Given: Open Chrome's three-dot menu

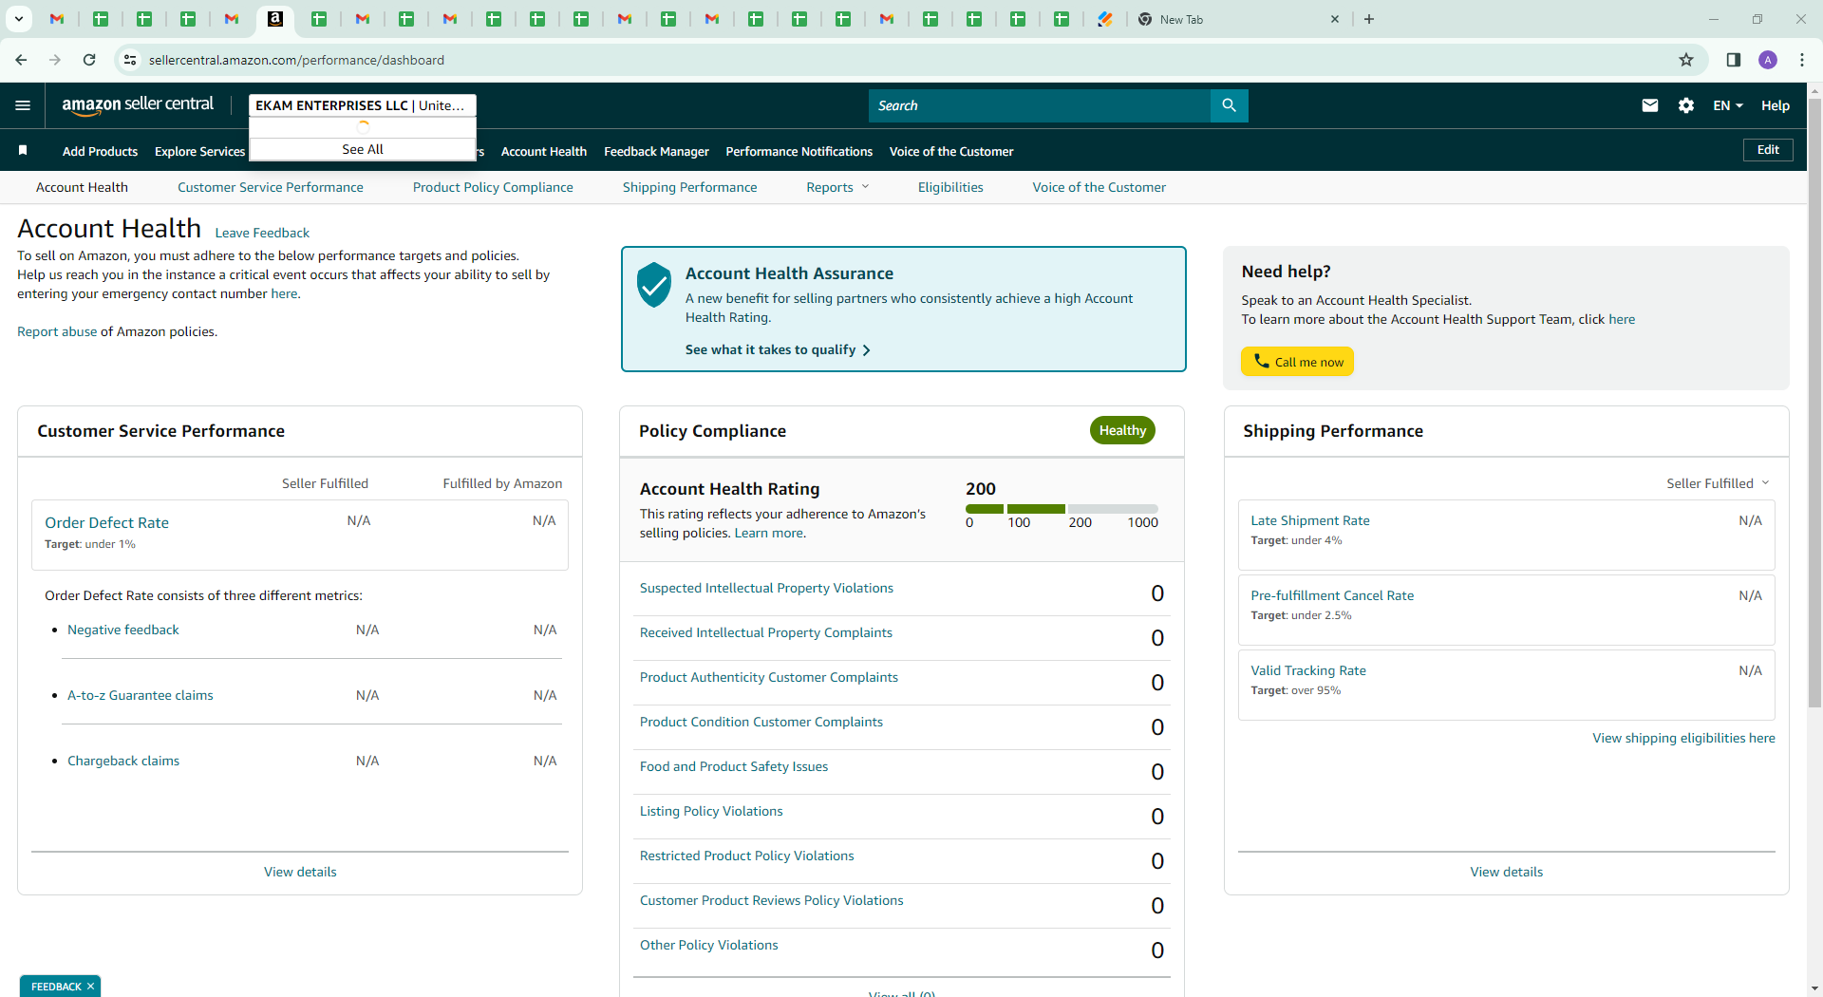Looking at the screenshot, I should pos(1802,60).
